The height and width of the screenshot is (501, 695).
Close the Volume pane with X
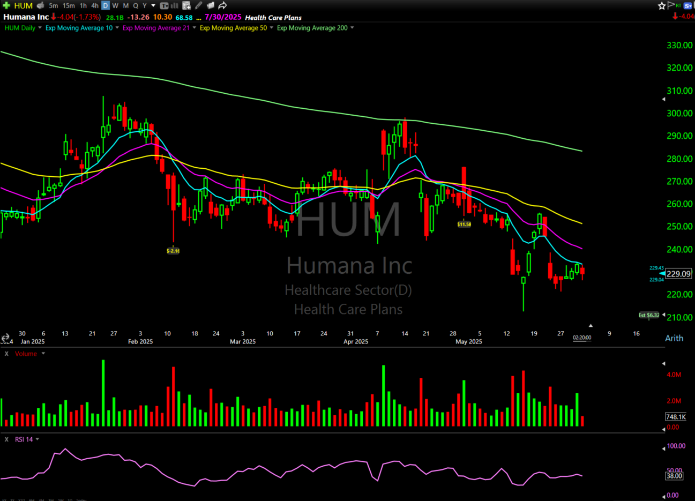(6, 354)
